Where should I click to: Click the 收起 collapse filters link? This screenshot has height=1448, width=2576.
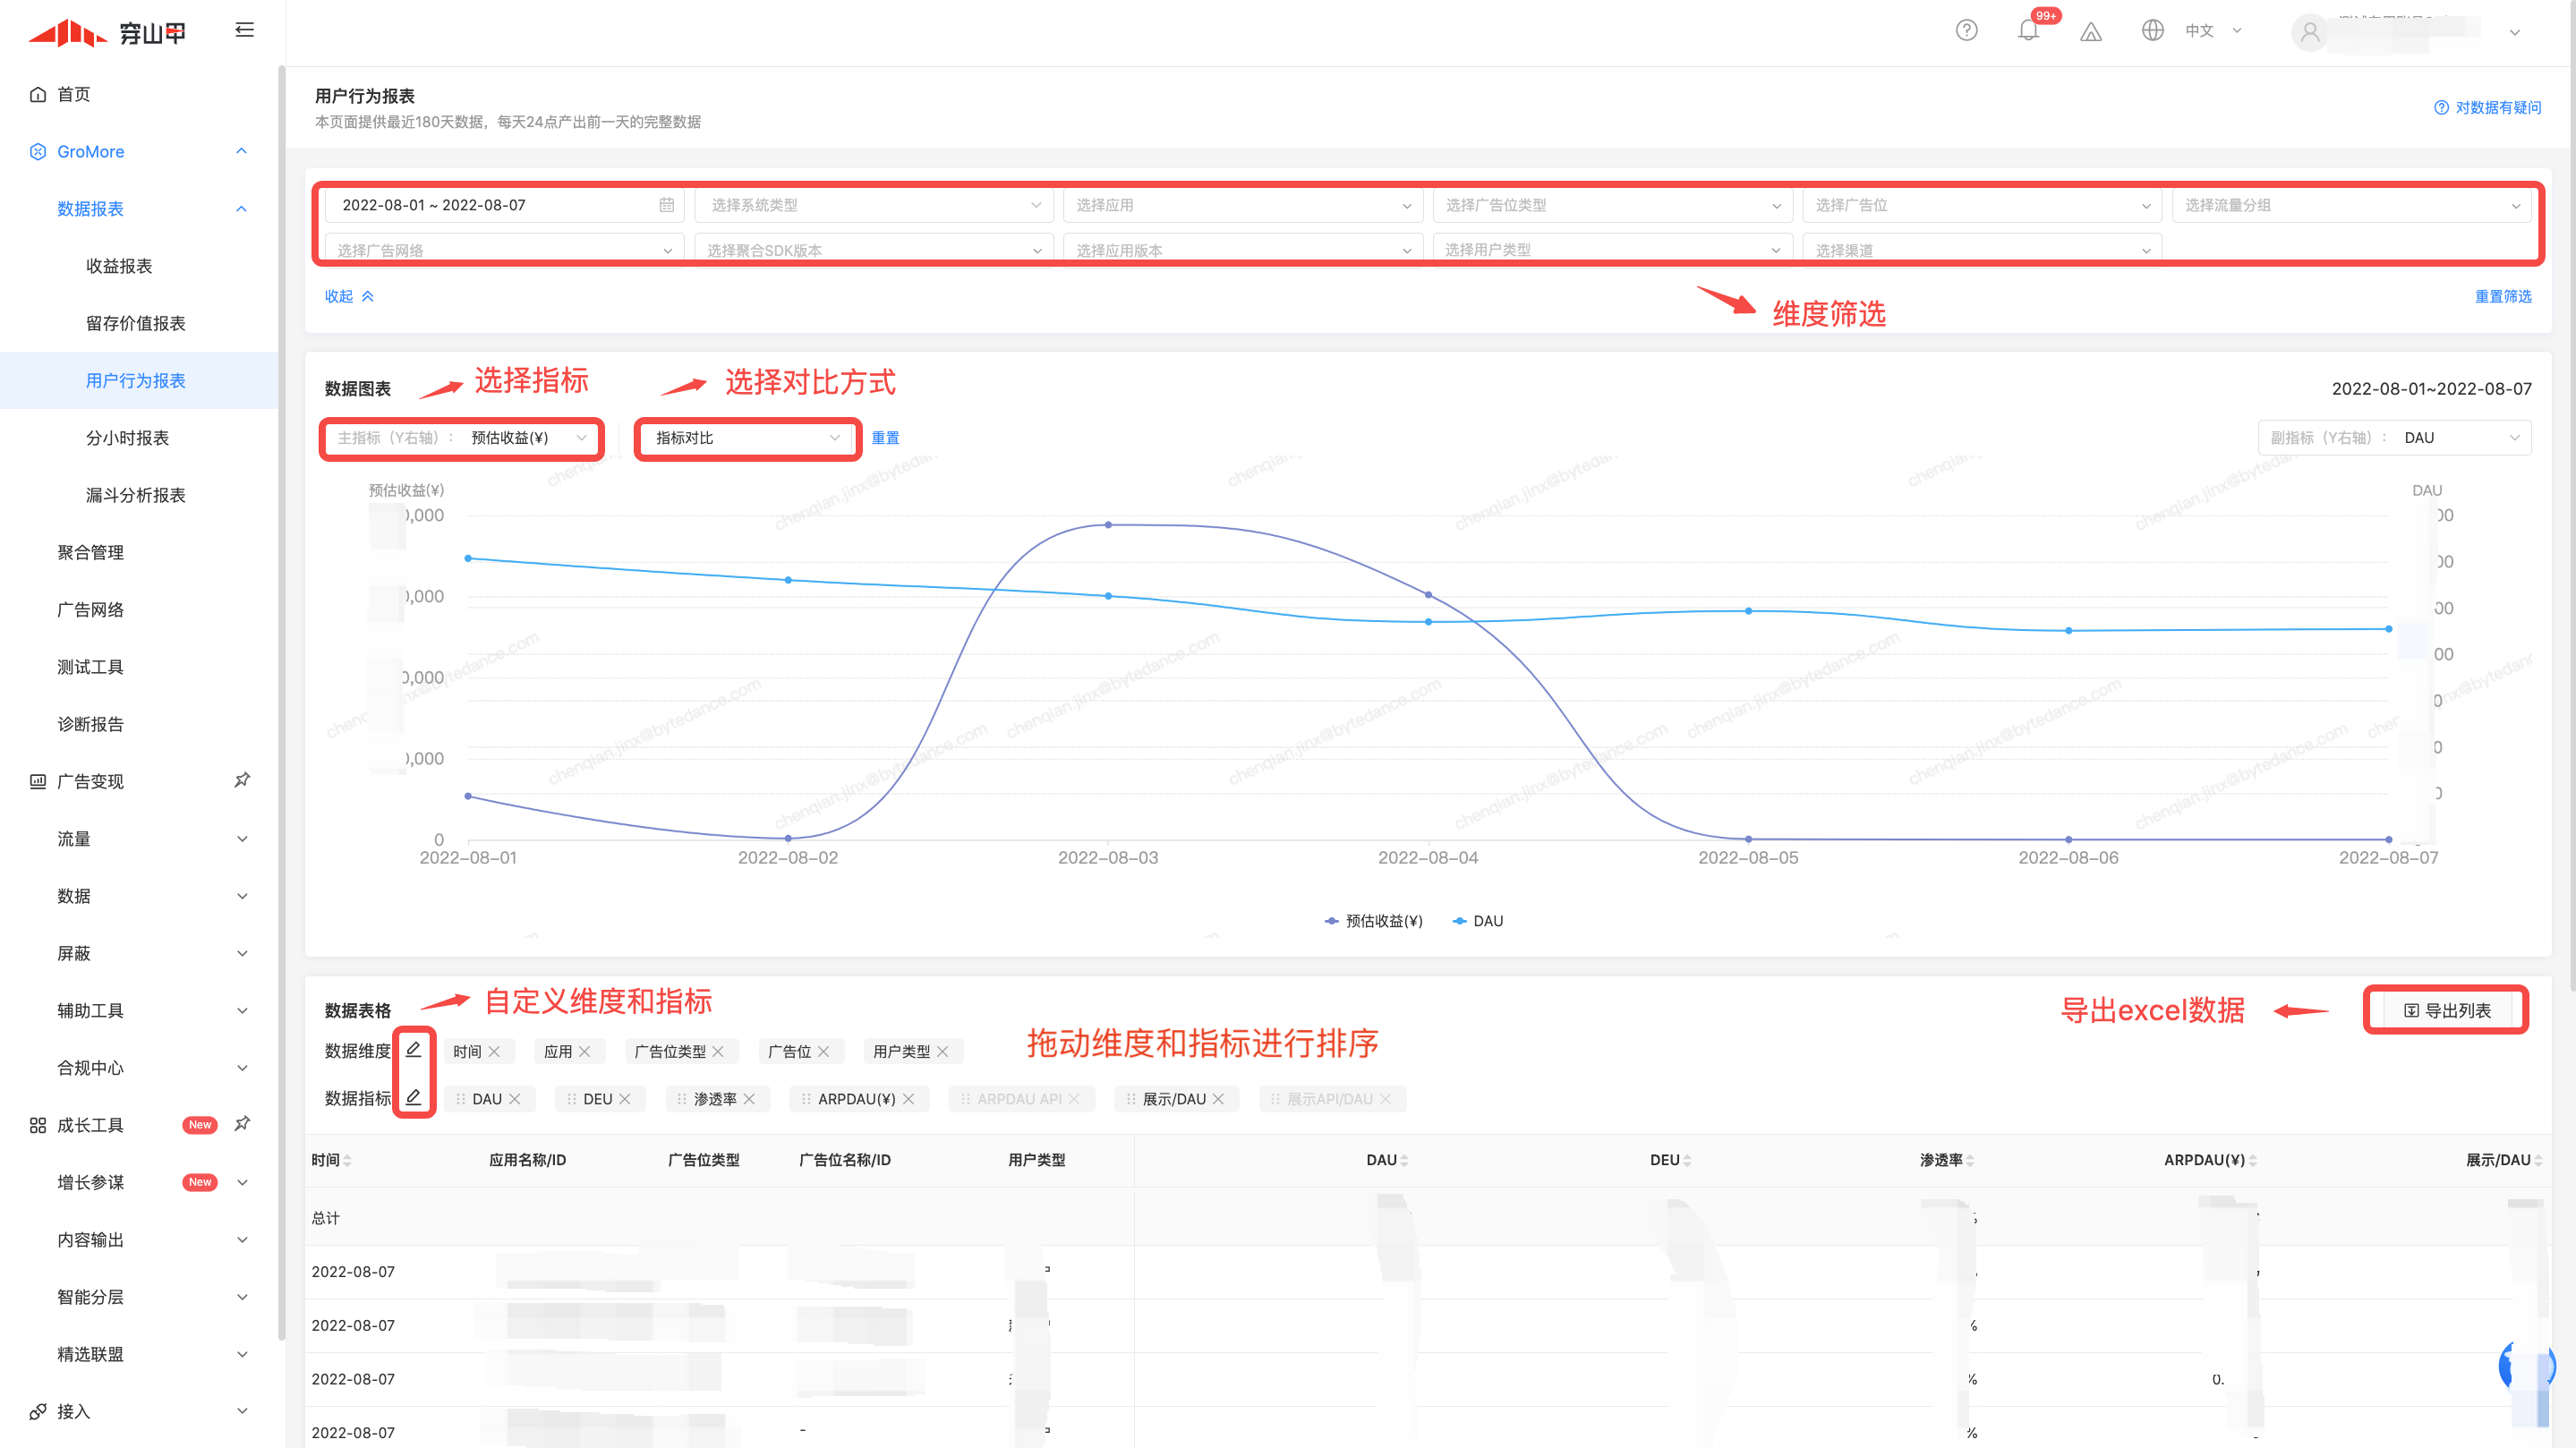(349, 296)
